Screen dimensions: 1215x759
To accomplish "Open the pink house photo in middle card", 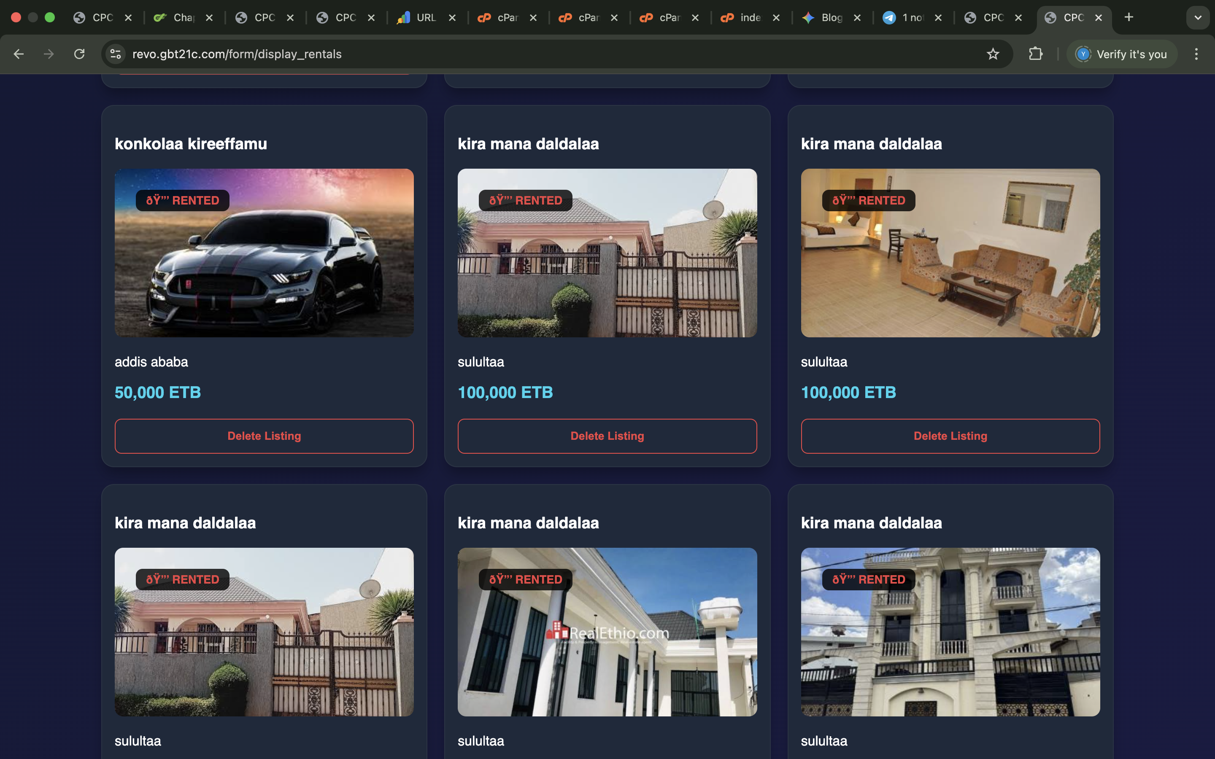I will coord(607,253).
